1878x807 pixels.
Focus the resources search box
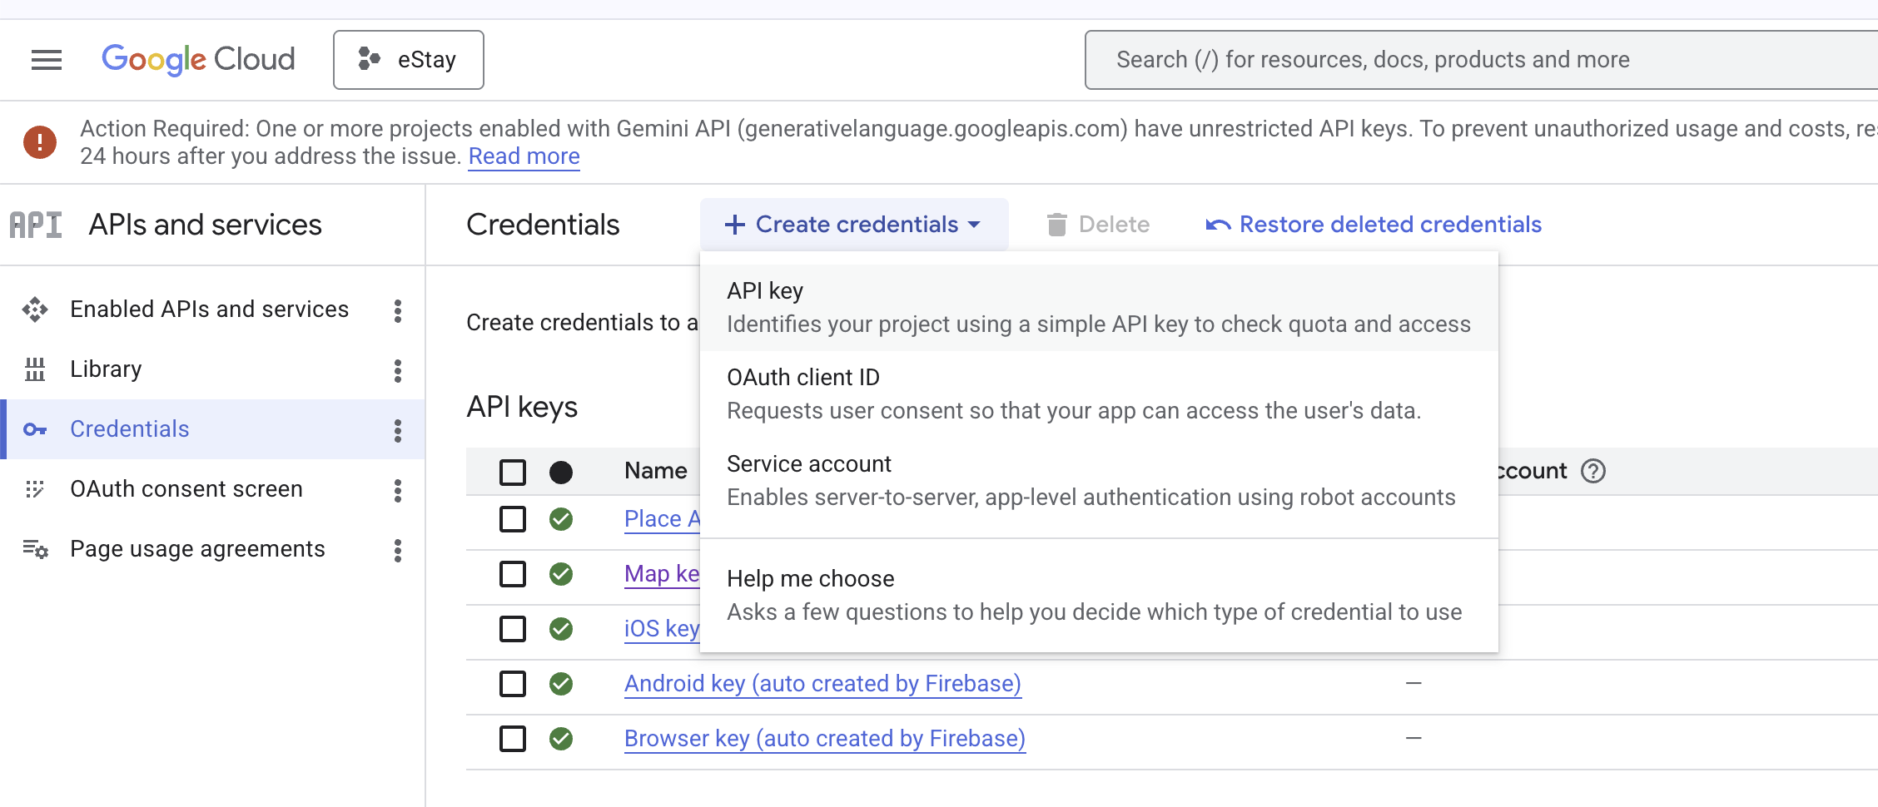point(1482,60)
